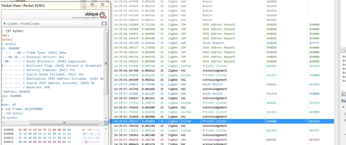Select Private Cluster packet at 14:39:57.759989

(223, 112)
